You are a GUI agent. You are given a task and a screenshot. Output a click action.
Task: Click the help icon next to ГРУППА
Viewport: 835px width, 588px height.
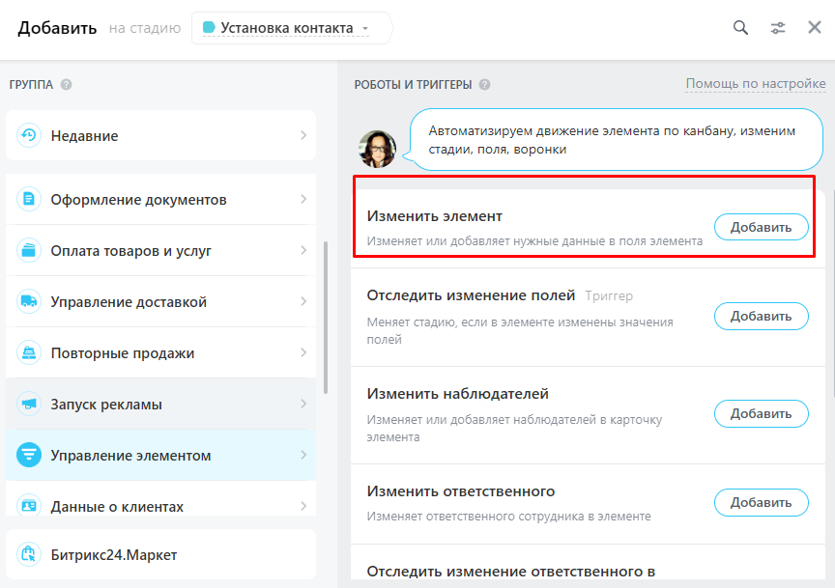coord(66,85)
